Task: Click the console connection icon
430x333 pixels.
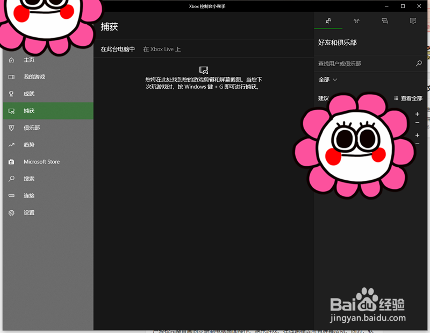Action: click(x=11, y=196)
